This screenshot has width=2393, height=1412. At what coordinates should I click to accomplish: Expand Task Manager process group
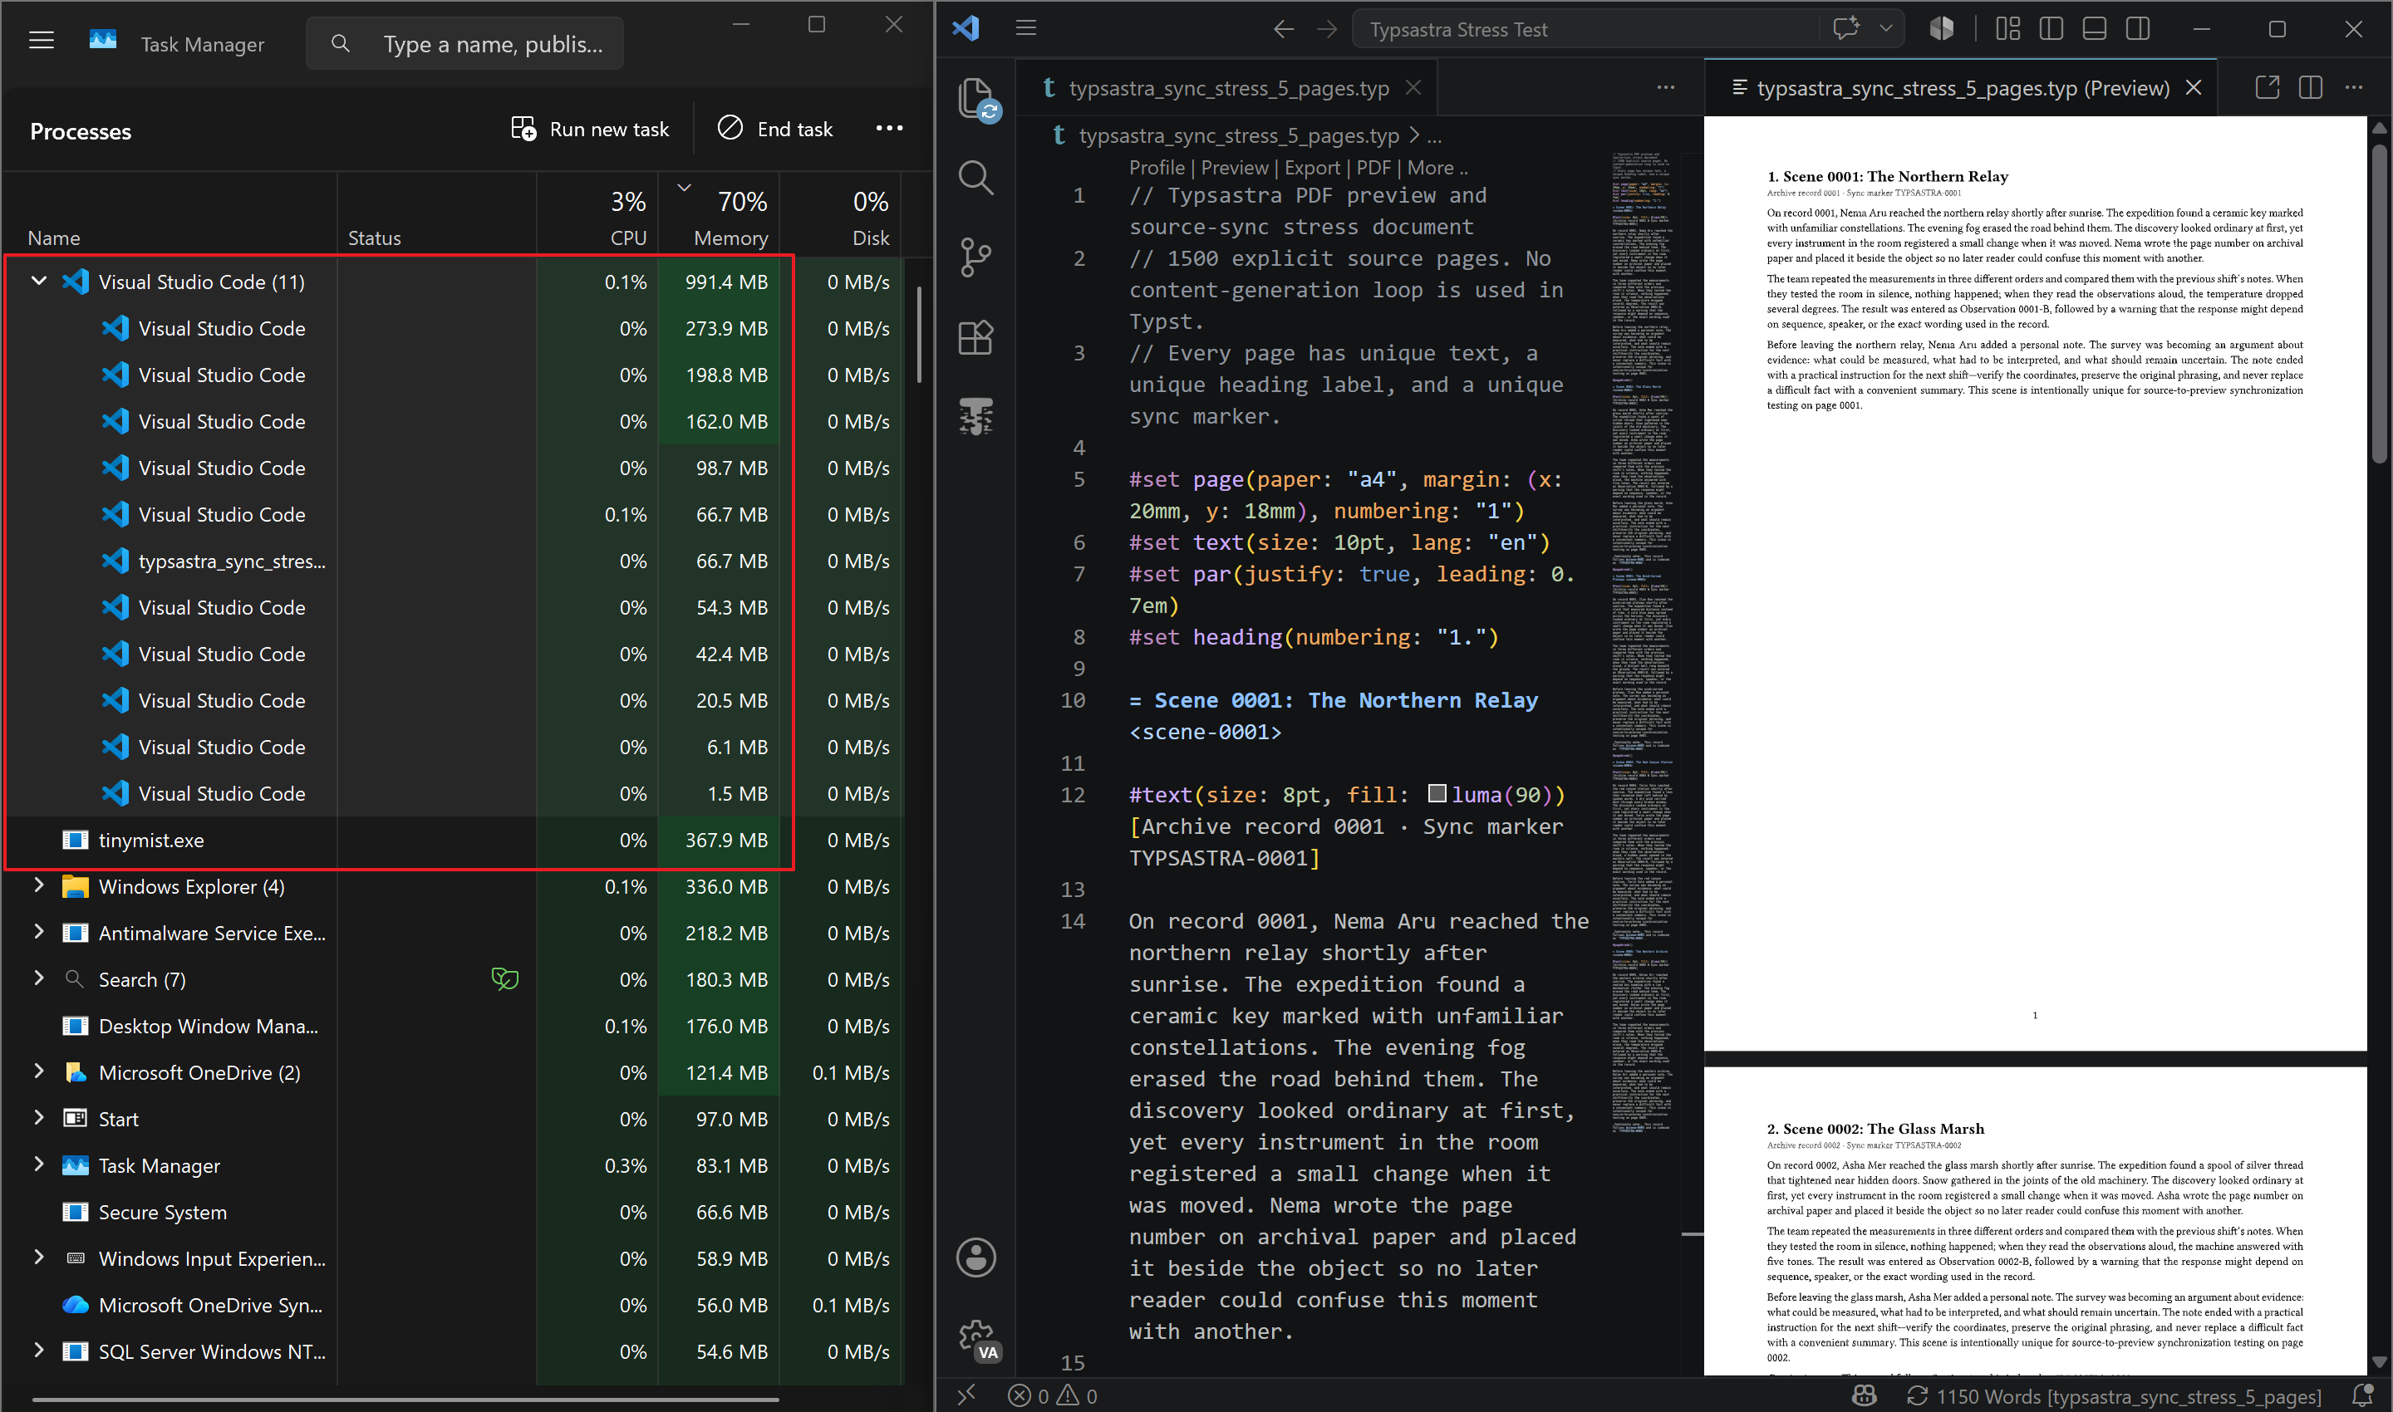click(39, 1164)
